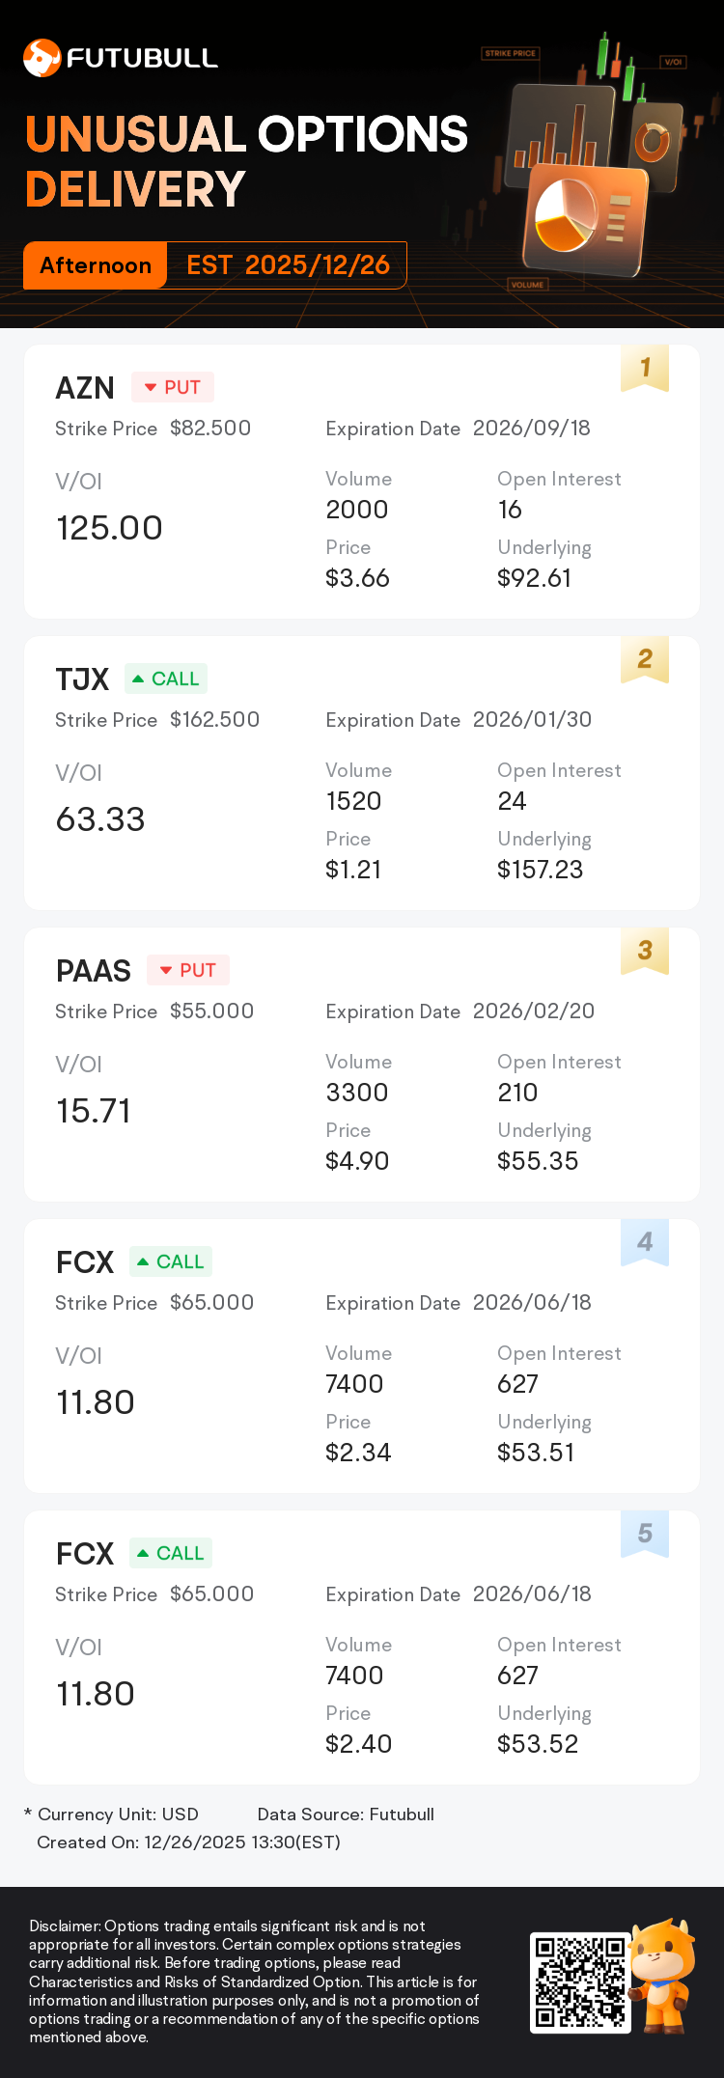This screenshot has height=2078, width=724.
Task: Click the rank 2 ribbon badge
Action: pyautogui.click(x=645, y=659)
